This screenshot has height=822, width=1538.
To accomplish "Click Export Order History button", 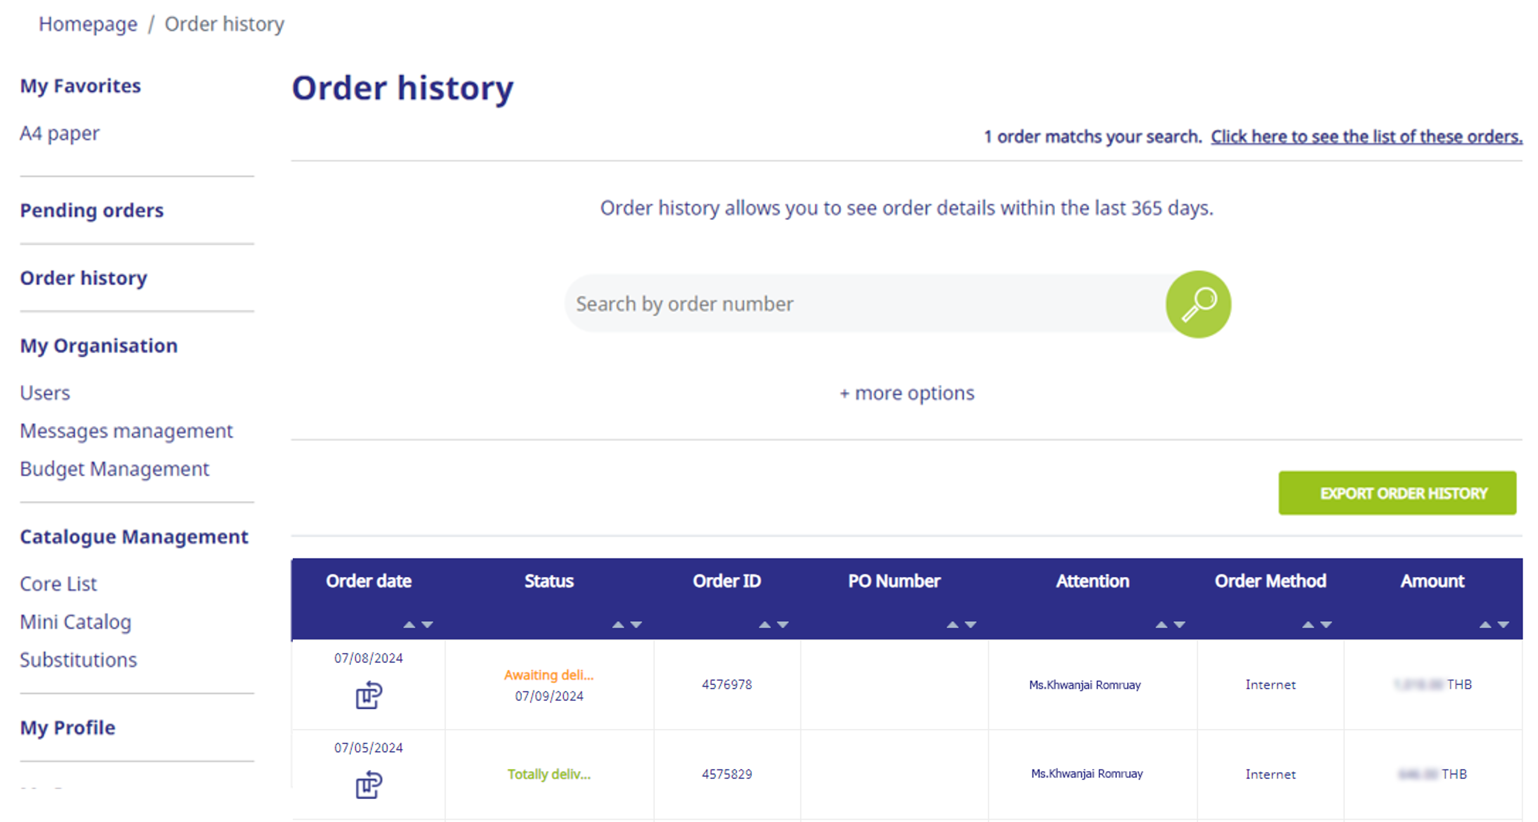I will pos(1397,493).
